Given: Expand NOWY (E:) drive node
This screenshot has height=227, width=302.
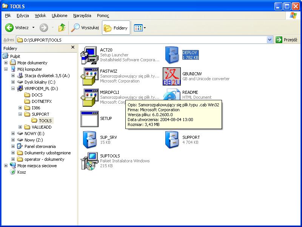Looking at the screenshot, I should (x=13, y=134).
